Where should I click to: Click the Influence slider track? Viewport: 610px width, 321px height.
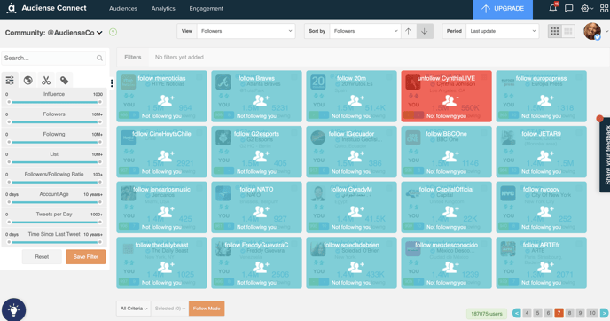click(54, 102)
